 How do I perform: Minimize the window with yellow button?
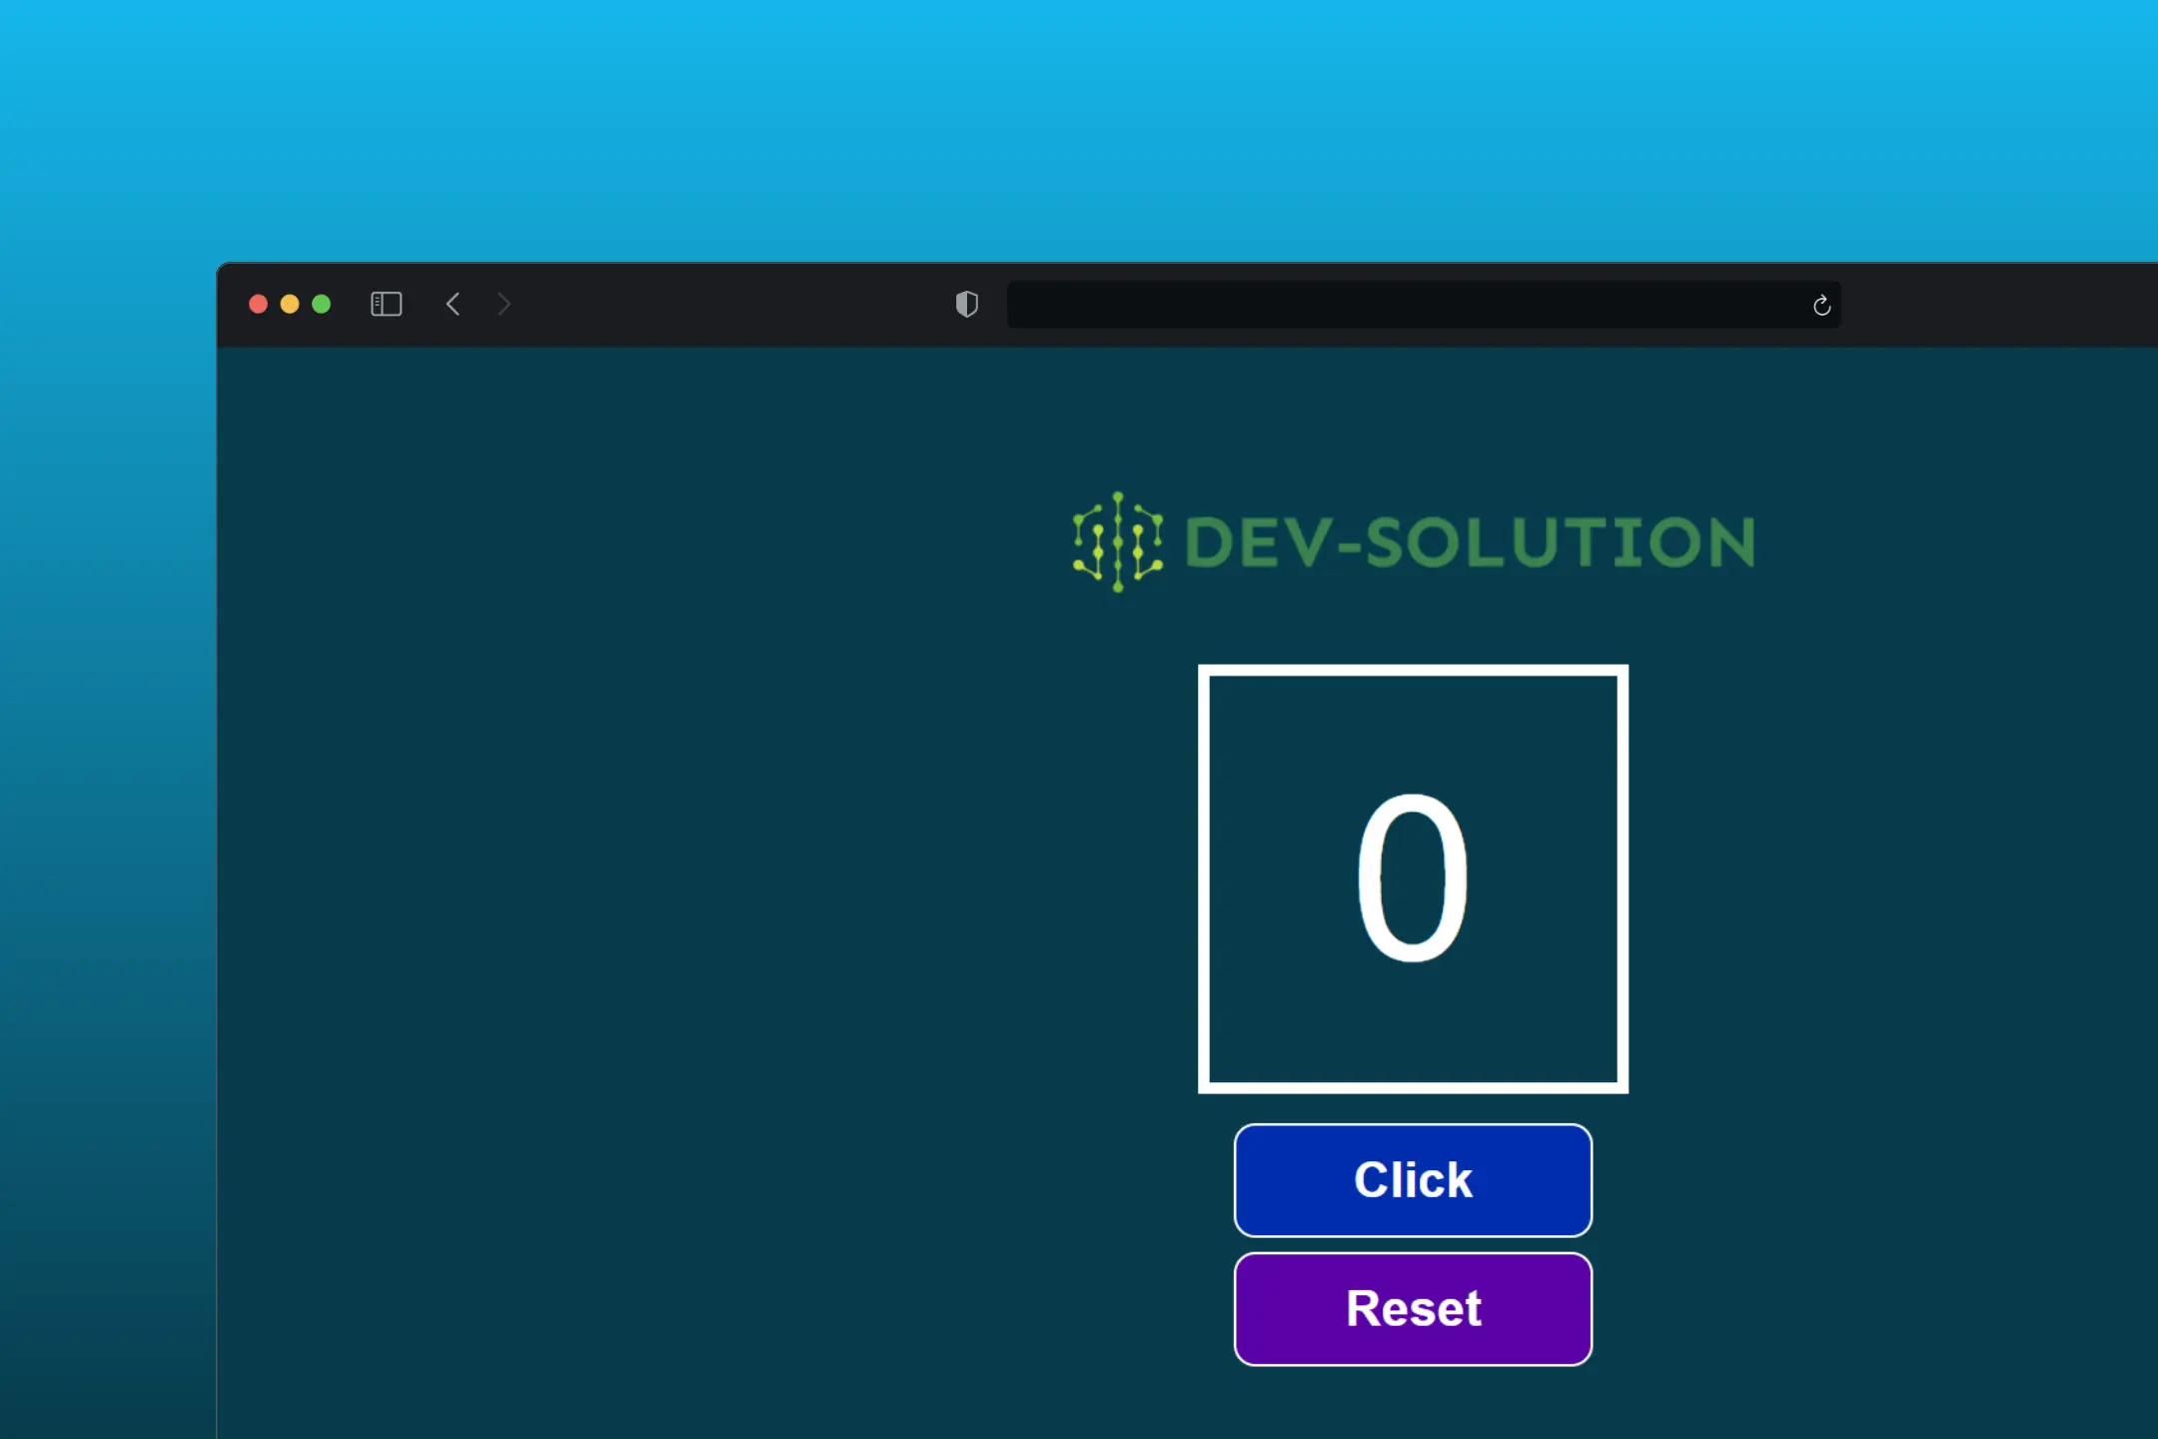click(290, 304)
